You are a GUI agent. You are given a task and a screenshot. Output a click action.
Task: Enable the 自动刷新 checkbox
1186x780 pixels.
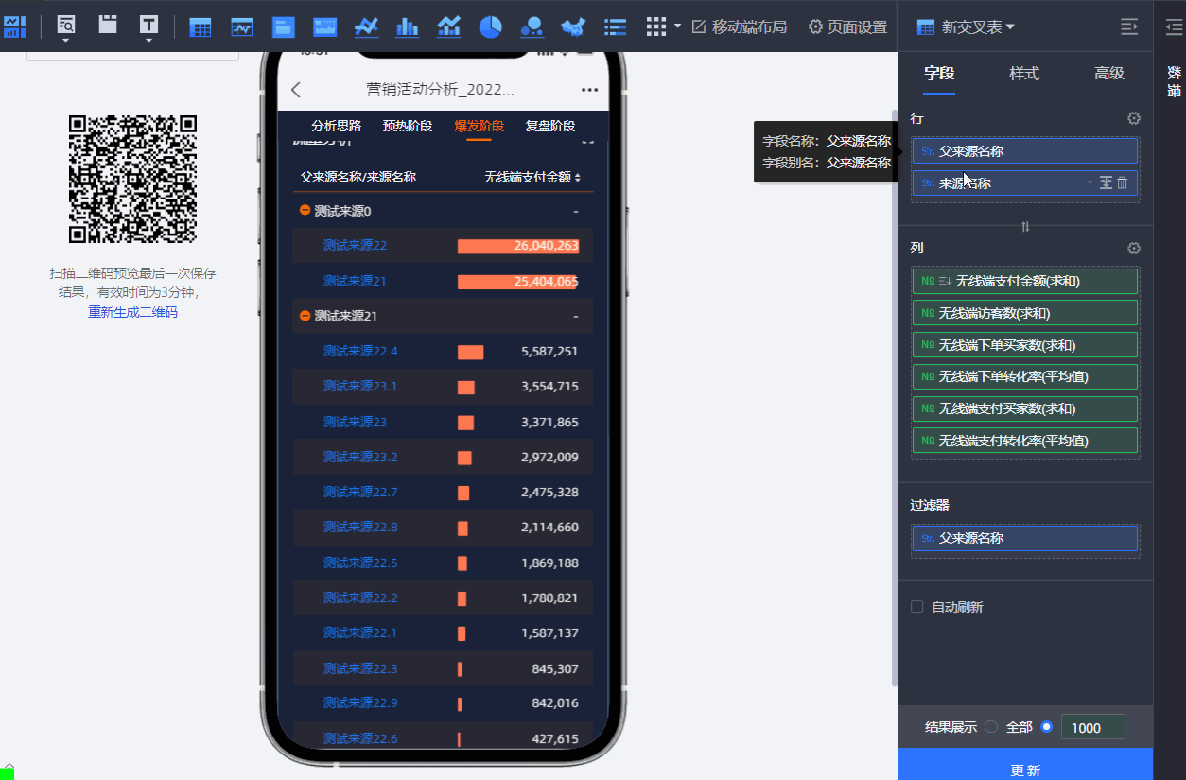pyautogui.click(x=916, y=607)
